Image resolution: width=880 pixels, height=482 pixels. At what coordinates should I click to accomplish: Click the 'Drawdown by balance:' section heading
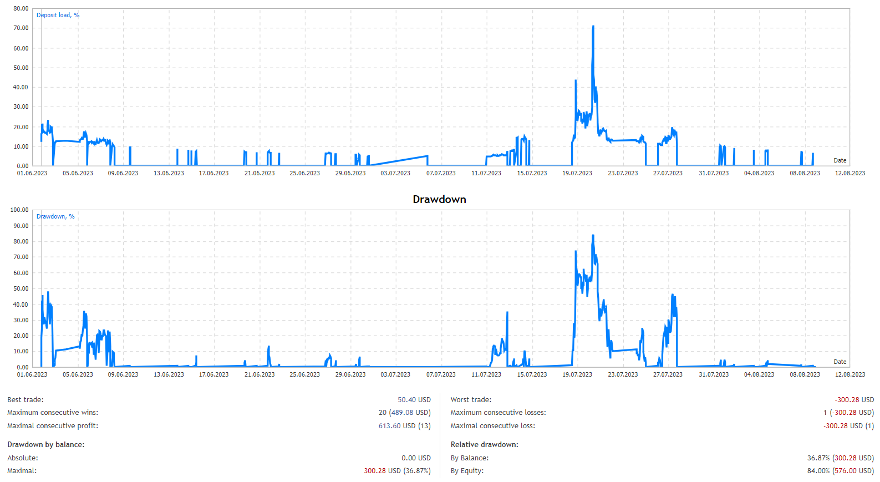click(46, 445)
